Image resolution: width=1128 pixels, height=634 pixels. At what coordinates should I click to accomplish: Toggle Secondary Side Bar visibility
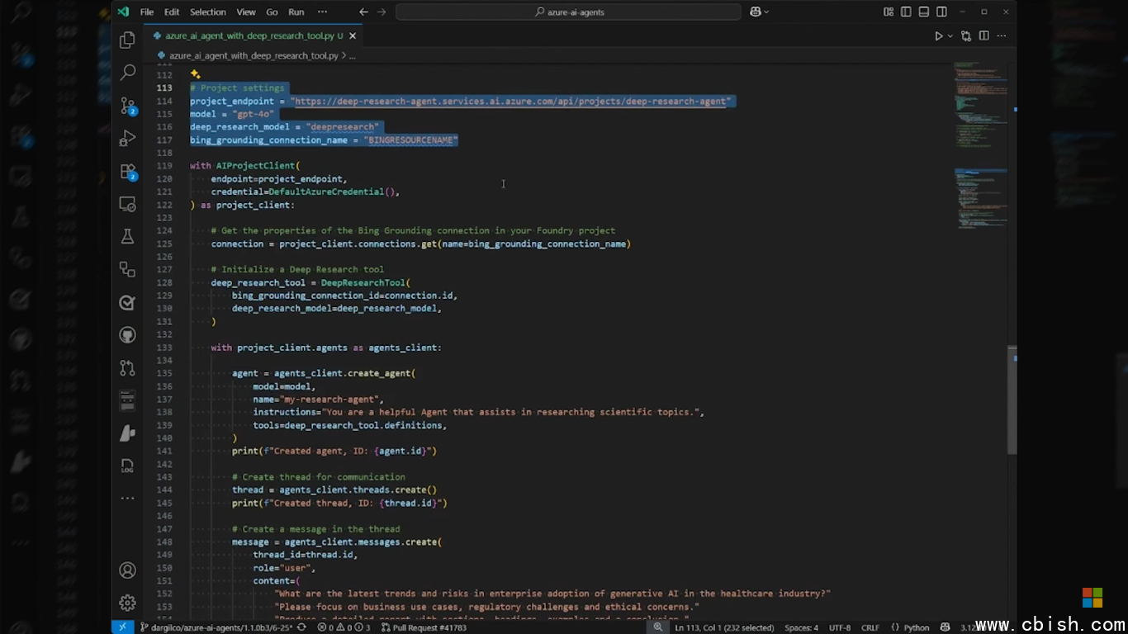click(x=941, y=12)
